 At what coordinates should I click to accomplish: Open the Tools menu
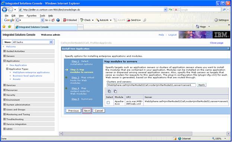pyautogui.click(x=42, y=16)
